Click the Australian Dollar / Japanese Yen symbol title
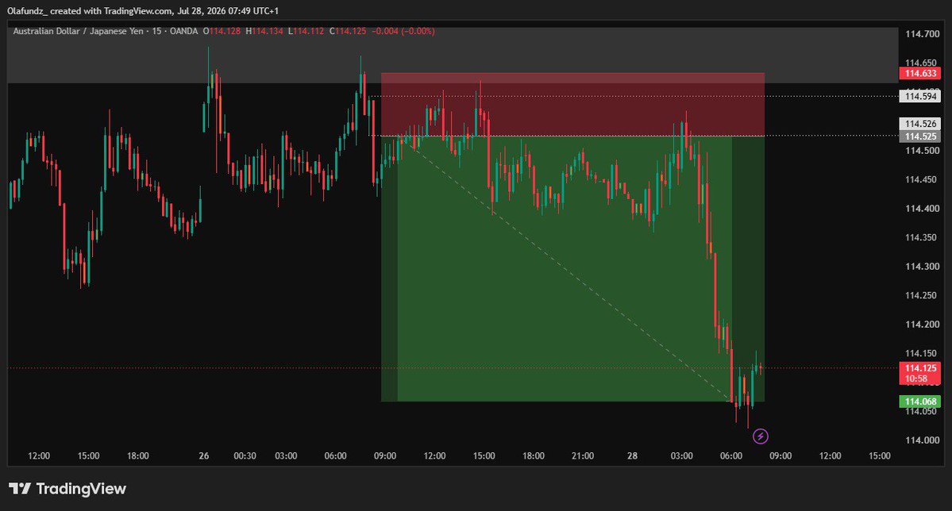Viewport: 952px width, 511px height. tap(79, 31)
